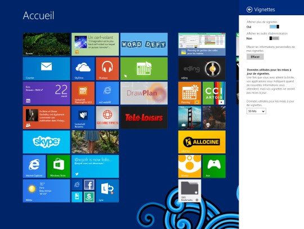Screen dimensions: 304x229
Task: Launch the edjing DJ turntable tile
Action: click(x=202, y=69)
